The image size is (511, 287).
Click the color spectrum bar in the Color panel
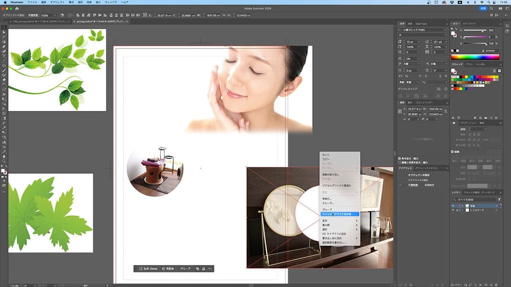point(476,57)
